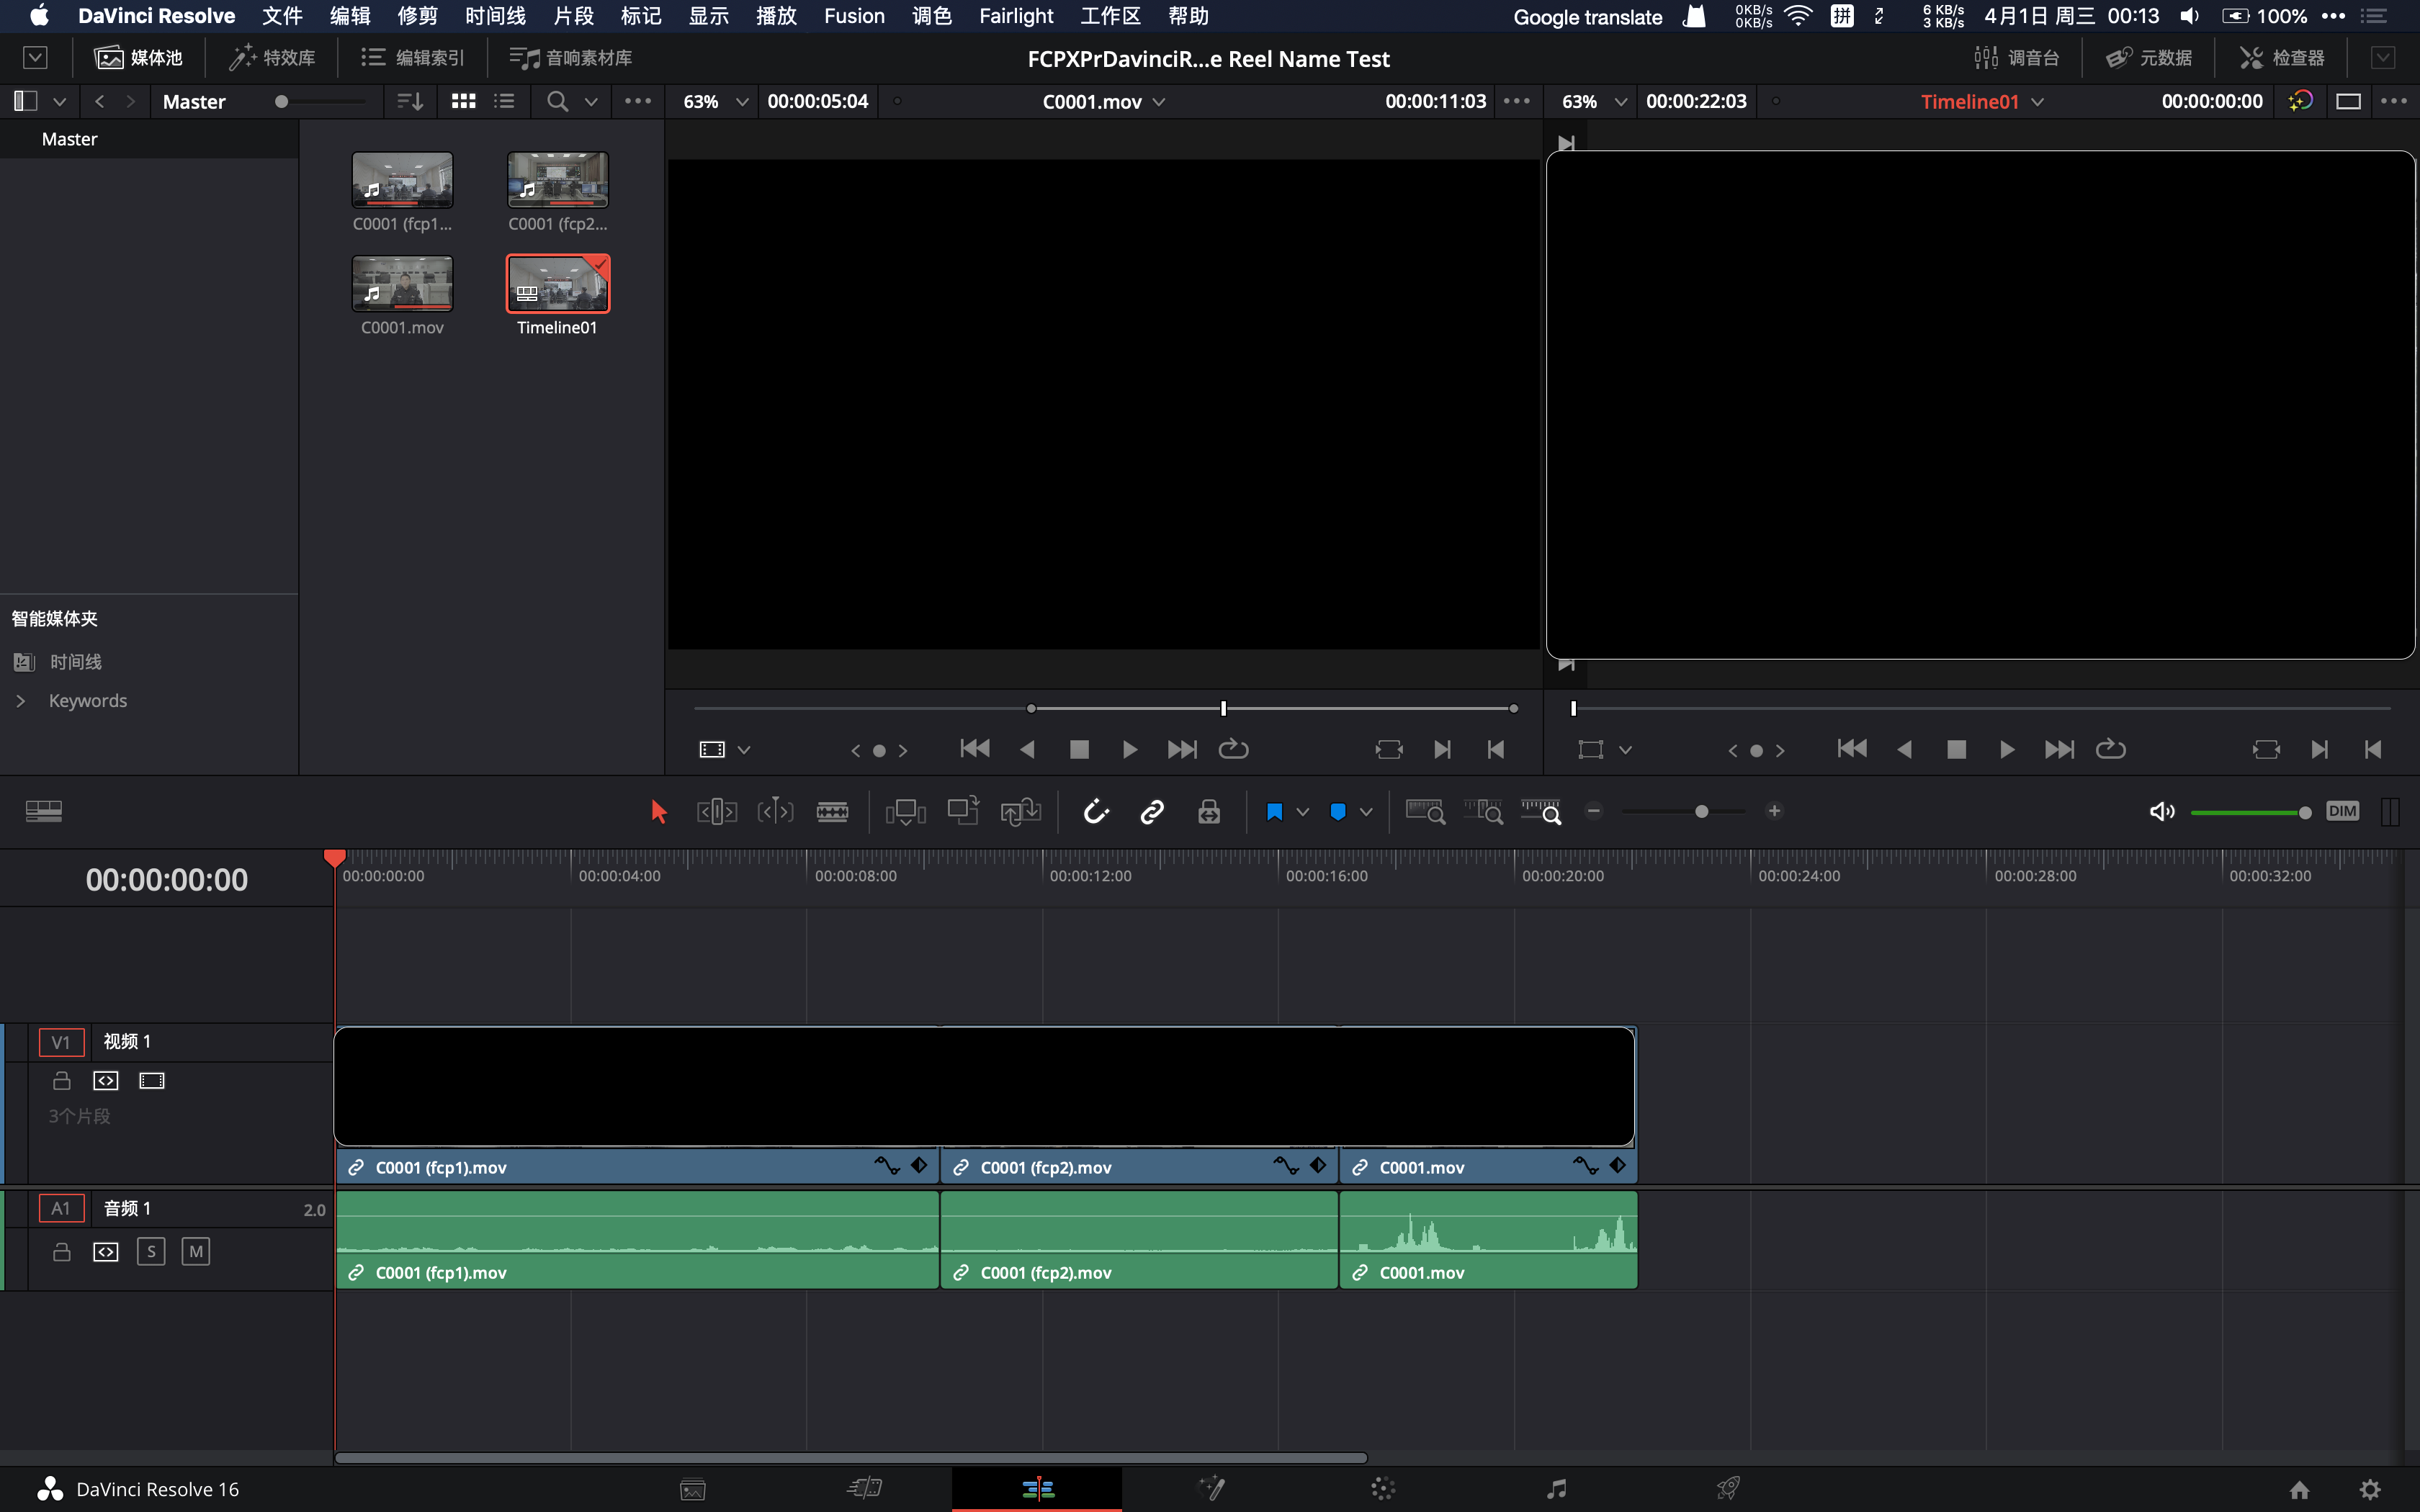Expand the Keywords smart bin
The height and width of the screenshot is (1512, 2420).
[21, 701]
